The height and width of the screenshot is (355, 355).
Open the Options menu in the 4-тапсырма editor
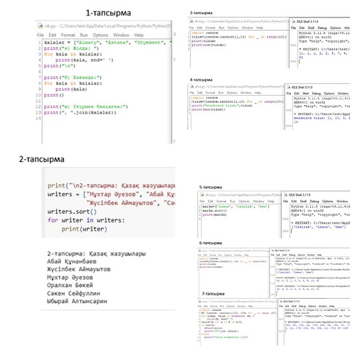click(232, 93)
